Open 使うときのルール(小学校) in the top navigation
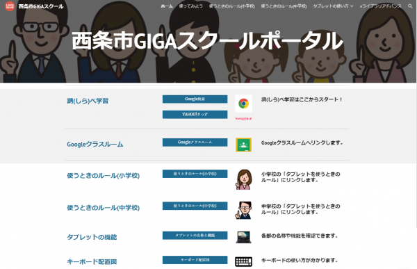 tap(231, 6)
